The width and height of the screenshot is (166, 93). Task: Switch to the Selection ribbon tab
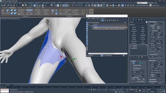pyautogui.click(x=20, y=8)
